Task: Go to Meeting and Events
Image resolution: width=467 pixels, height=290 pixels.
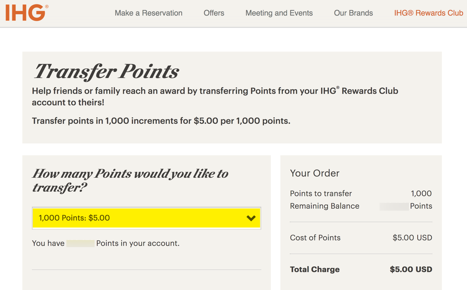Action: (x=279, y=13)
